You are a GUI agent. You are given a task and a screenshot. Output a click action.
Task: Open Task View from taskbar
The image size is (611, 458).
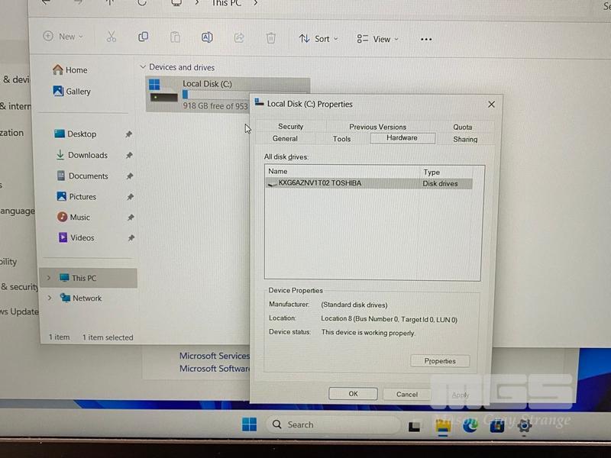pos(414,427)
